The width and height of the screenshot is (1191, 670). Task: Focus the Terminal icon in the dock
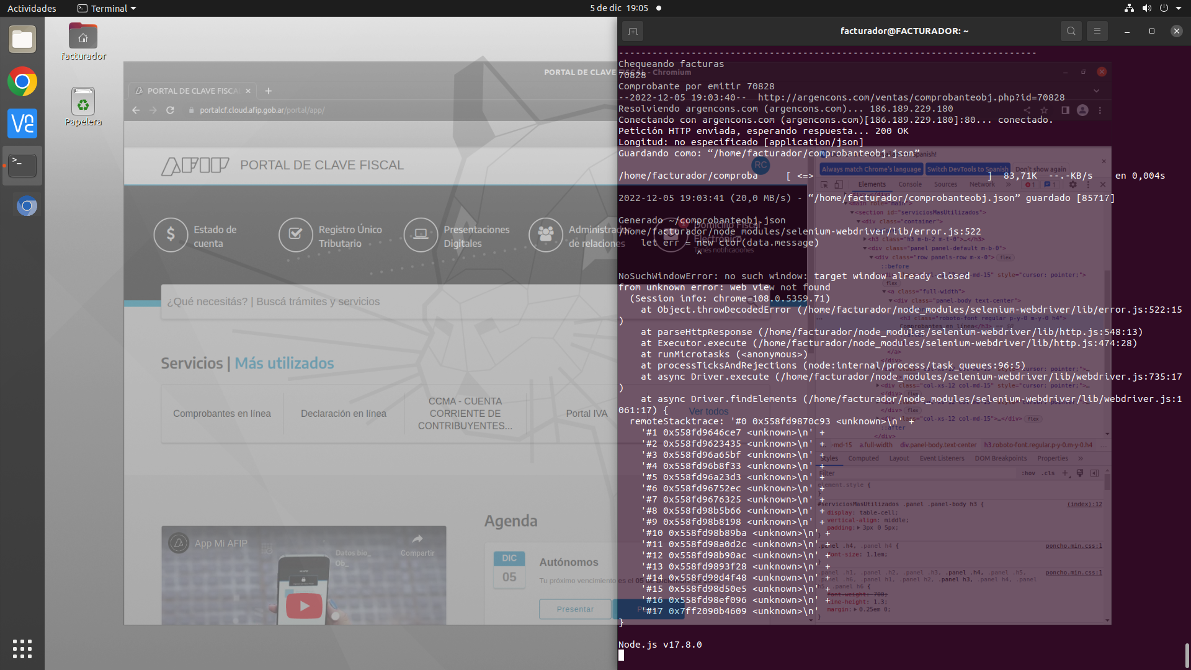coord(22,166)
